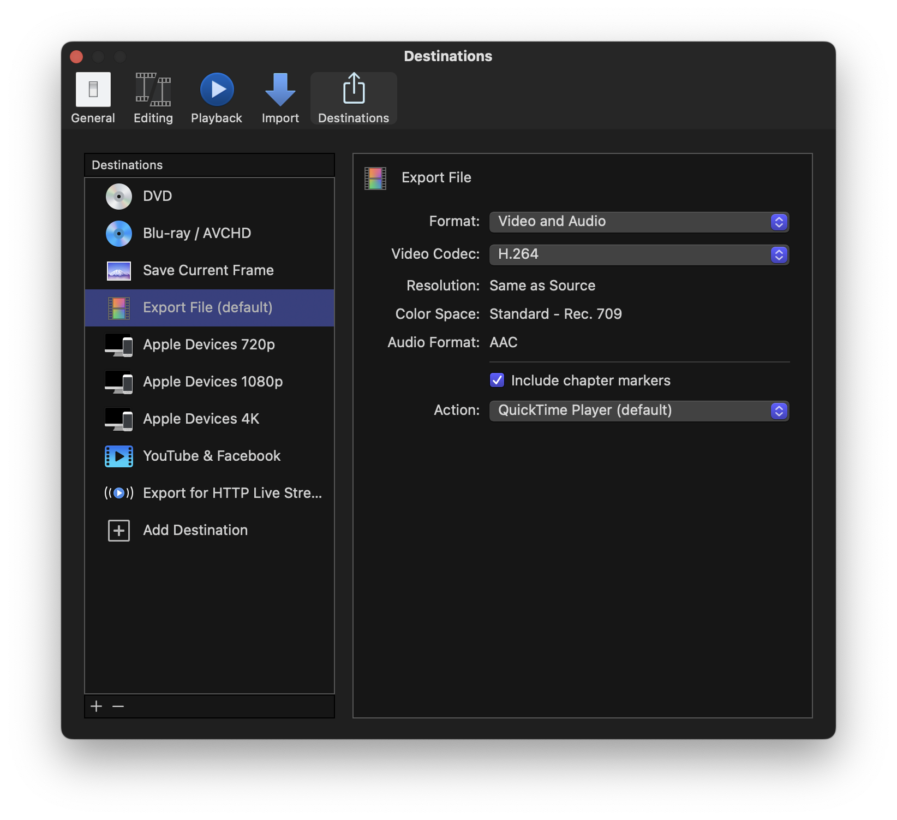The width and height of the screenshot is (897, 820).
Task: Switch to Import preferences pane
Action: 280,99
